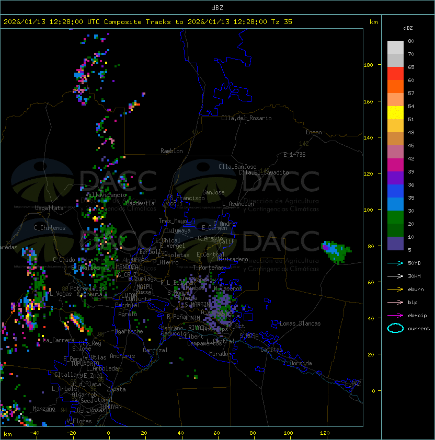Image resolution: width=435 pixels, height=440 pixels.
Task: Click the Composite Tracks timestamp header text
Action: 148,22
